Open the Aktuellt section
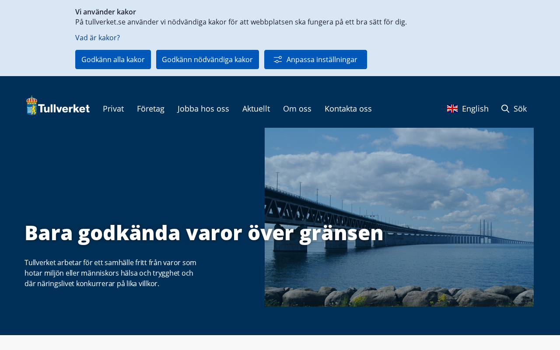This screenshot has height=350, width=560. click(256, 108)
